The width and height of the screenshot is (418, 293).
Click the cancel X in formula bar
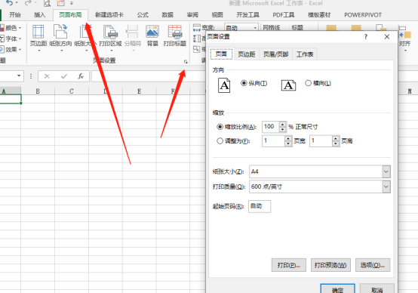(47, 76)
